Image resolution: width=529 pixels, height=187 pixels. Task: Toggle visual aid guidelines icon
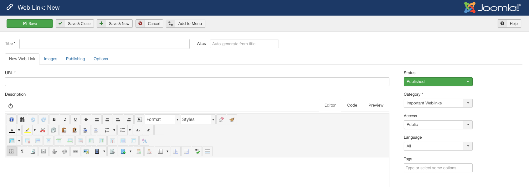12,151
